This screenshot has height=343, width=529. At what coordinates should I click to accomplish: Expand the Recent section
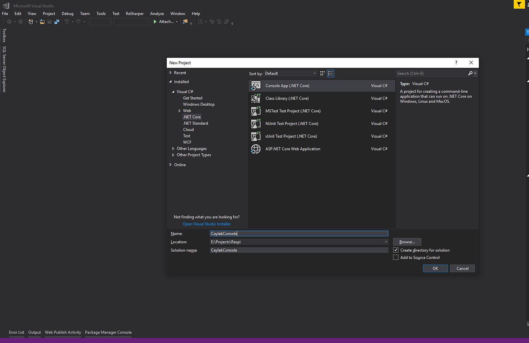pos(170,73)
